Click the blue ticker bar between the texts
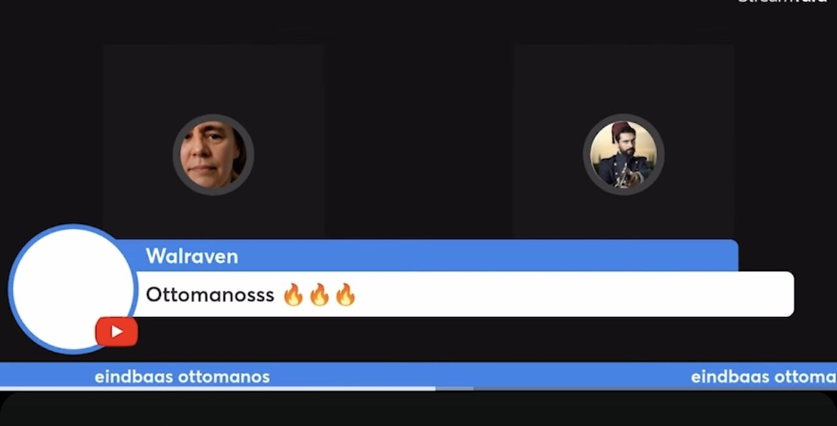This screenshot has height=426, width=837. 481,376
